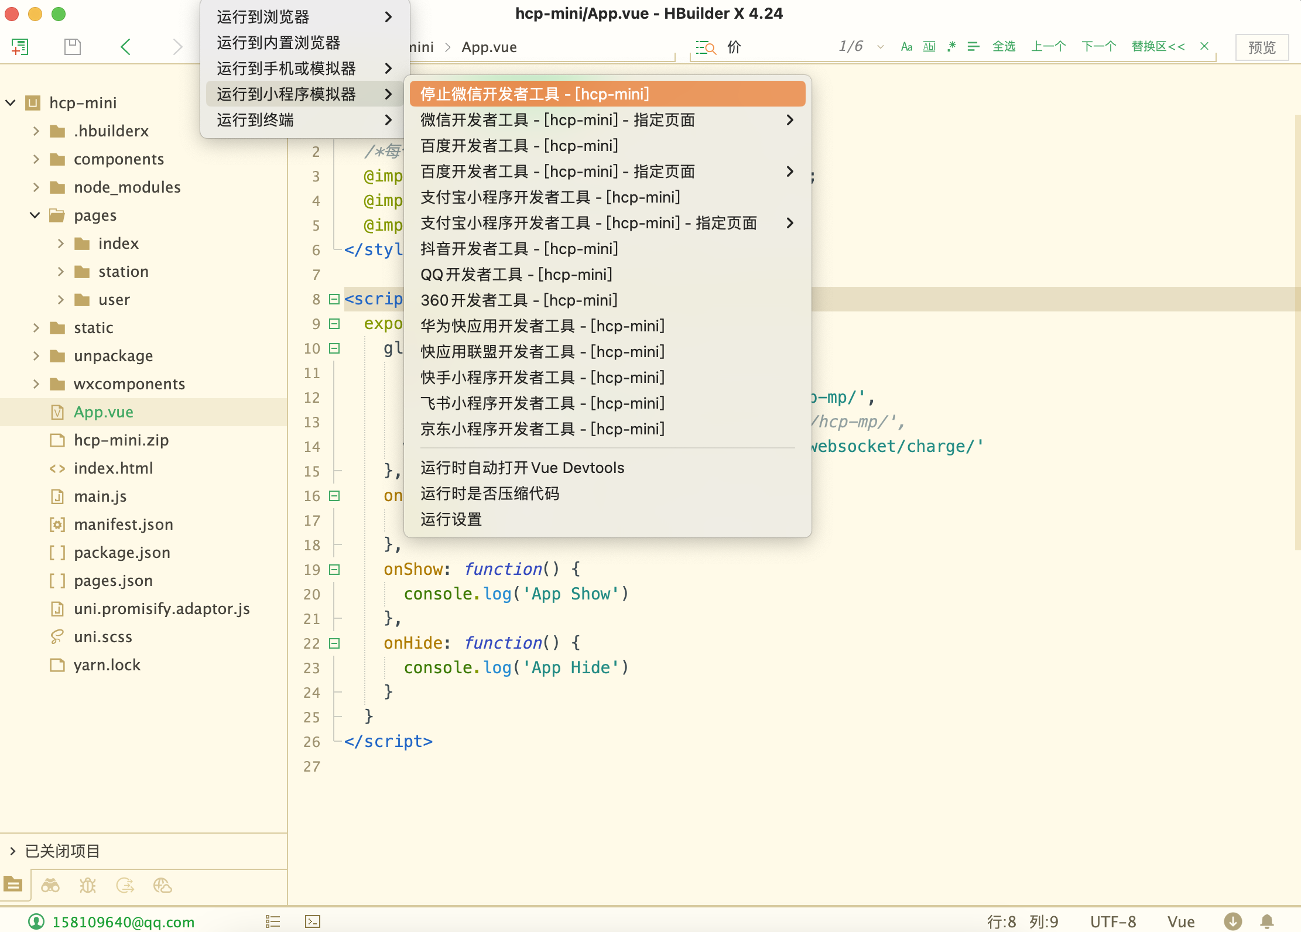This screenshot has height=932, width=1301.
Task: Expand the station folder
Action: click(x=60, y=272)
